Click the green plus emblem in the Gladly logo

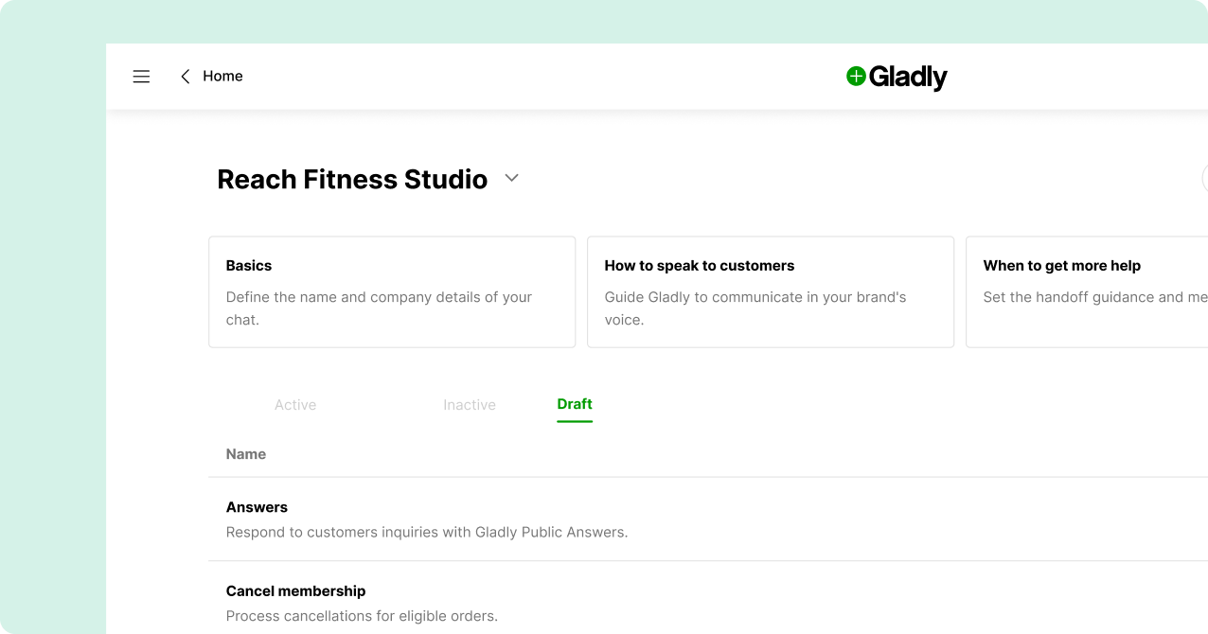pyautogui.click(x=856, y=78)
